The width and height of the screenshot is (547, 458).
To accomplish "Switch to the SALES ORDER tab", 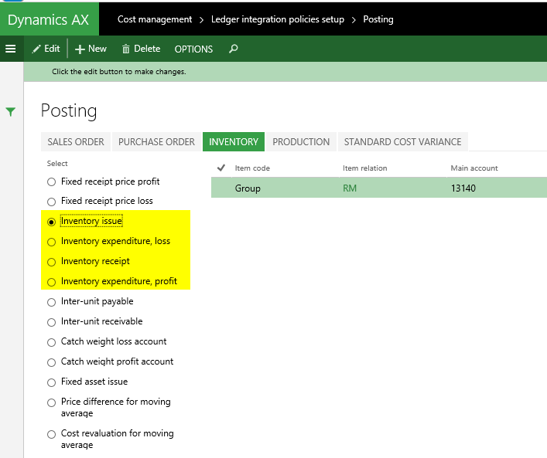I will (76, 142).
